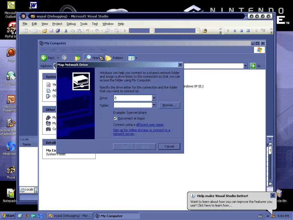
Task: Click the Restart debugging icon
Action: [x=248, y=31]
